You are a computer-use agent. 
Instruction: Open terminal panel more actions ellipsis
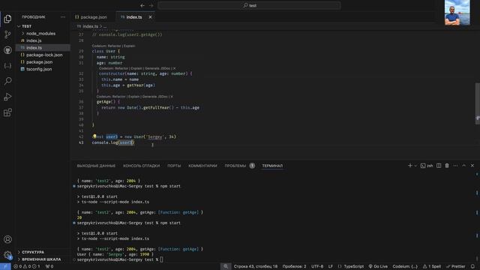pyautogui.click(x=455, y=166)
